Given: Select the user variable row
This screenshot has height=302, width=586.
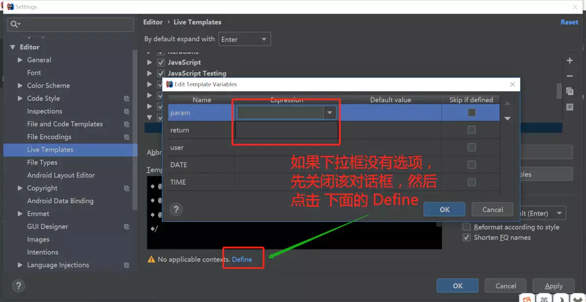Looking at the screenshot, I should click(x=334, y=147).
